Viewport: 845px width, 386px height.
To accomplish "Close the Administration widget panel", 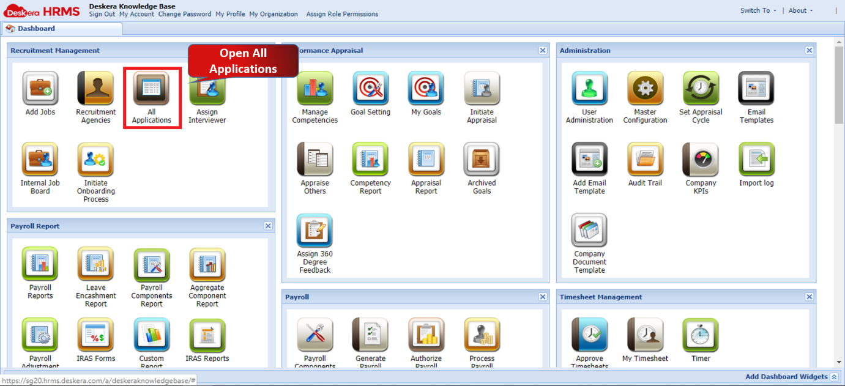I will click(809, 51).
